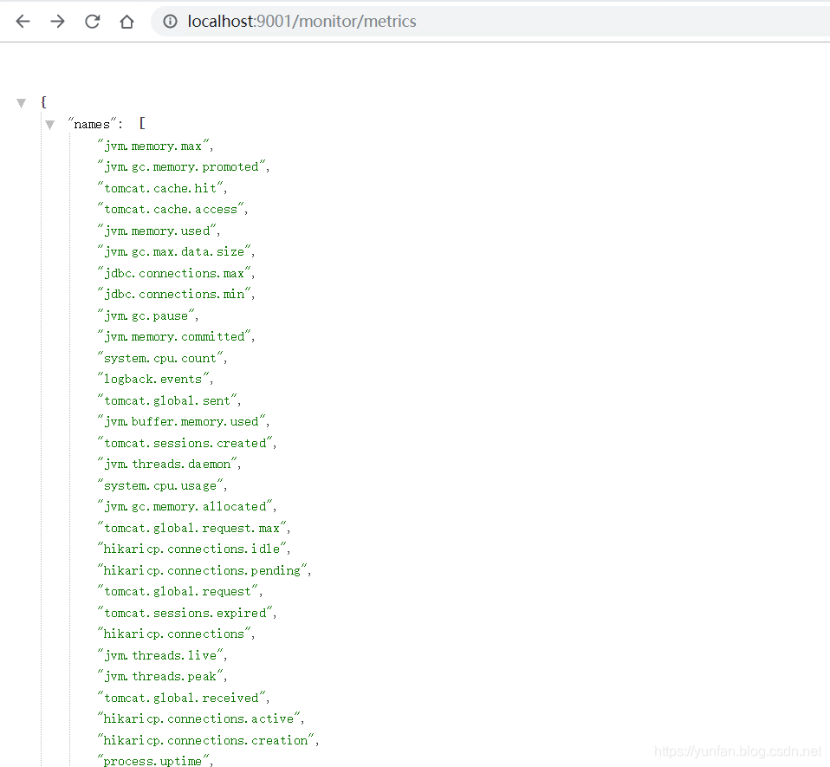Screen dimensions: 830x767
Task: Select "tomcat.global.request.max" entry
Action: (x=191, y=528)
